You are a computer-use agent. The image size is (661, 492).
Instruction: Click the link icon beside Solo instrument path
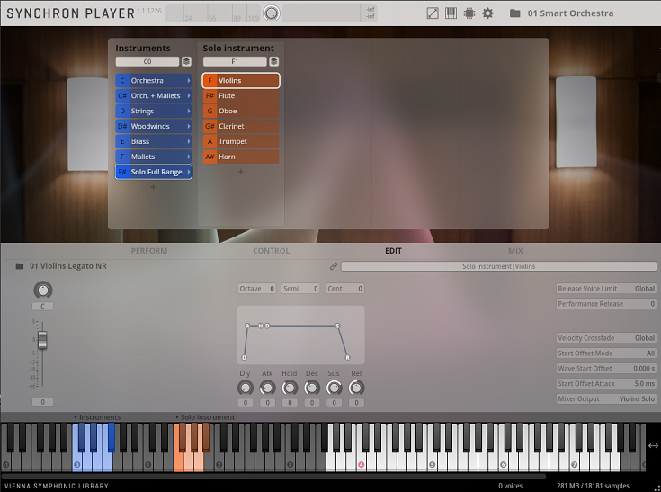pos(334,266)
